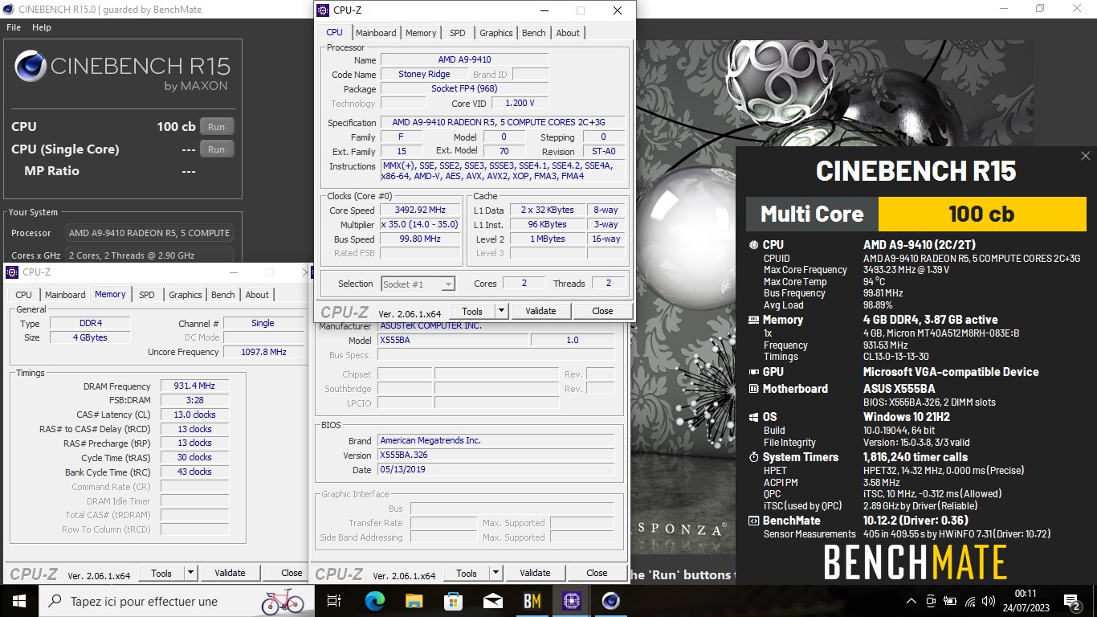1097x617 pixels.
Task: Run the CPU (Single Core) benchmark
Action: [x=216, y=149]
